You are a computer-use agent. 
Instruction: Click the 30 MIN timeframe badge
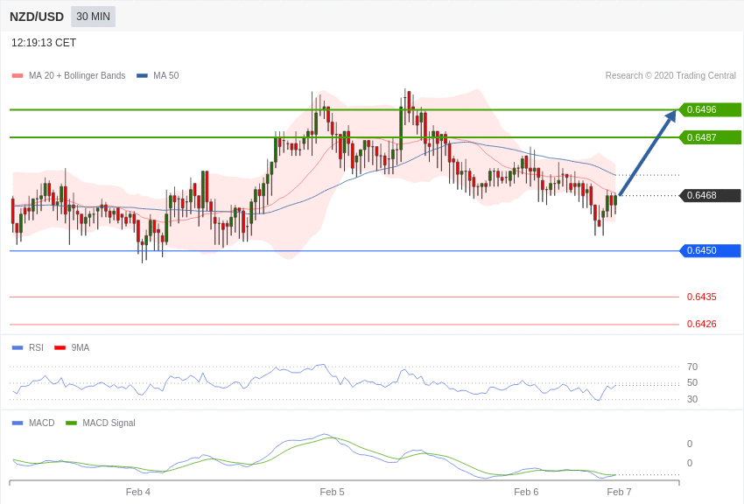tap(93, 17)
